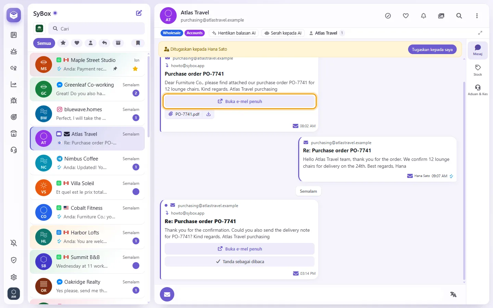Open the shield security icon in the sidebar
The image size is (493, 308).
coord(14,260)
